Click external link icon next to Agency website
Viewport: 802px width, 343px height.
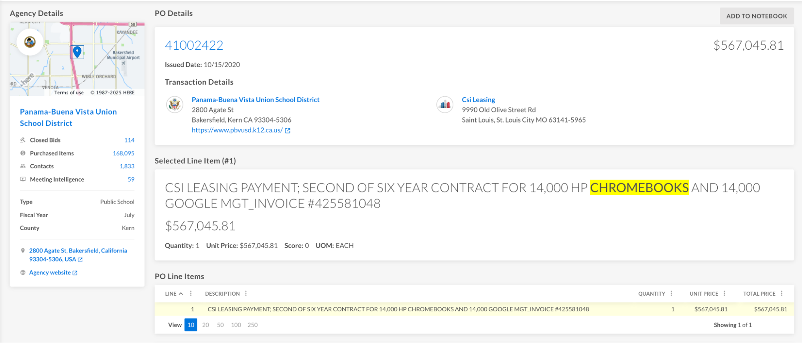tap(75, 273)
